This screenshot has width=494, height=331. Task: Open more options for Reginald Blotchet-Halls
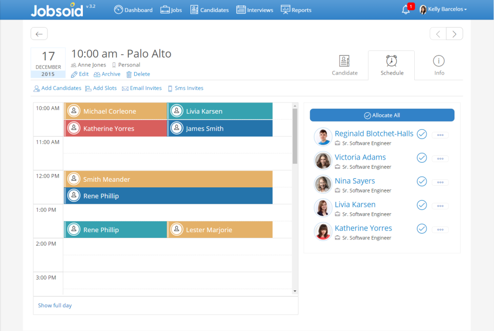tap(440, 135)
